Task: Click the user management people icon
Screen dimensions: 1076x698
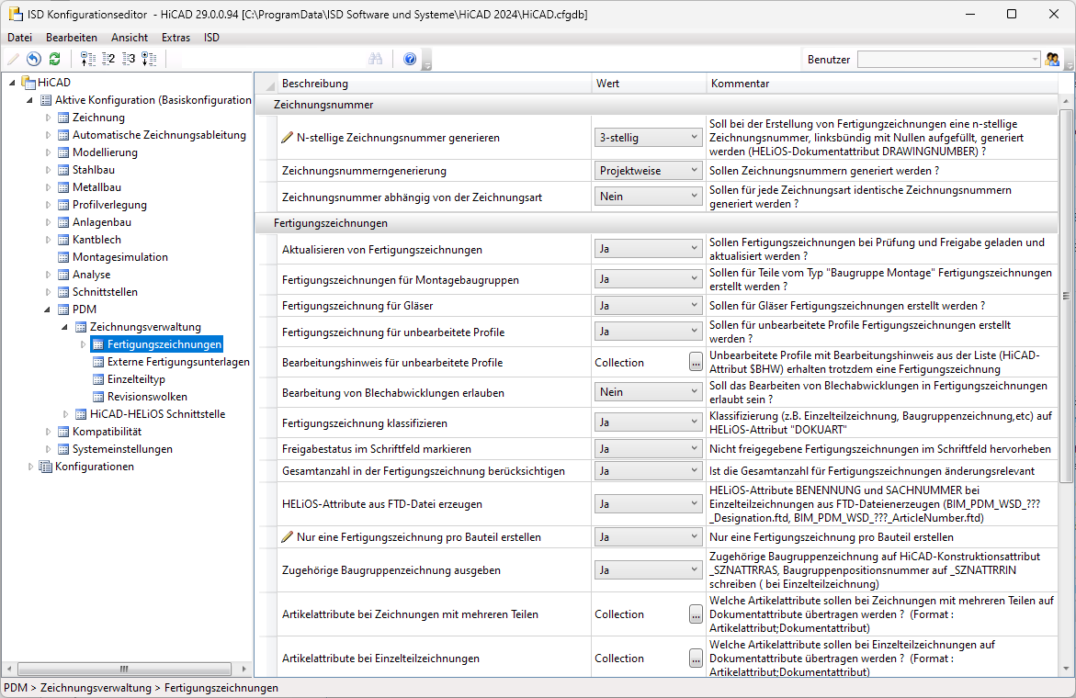Action: tap(1053, 59)
